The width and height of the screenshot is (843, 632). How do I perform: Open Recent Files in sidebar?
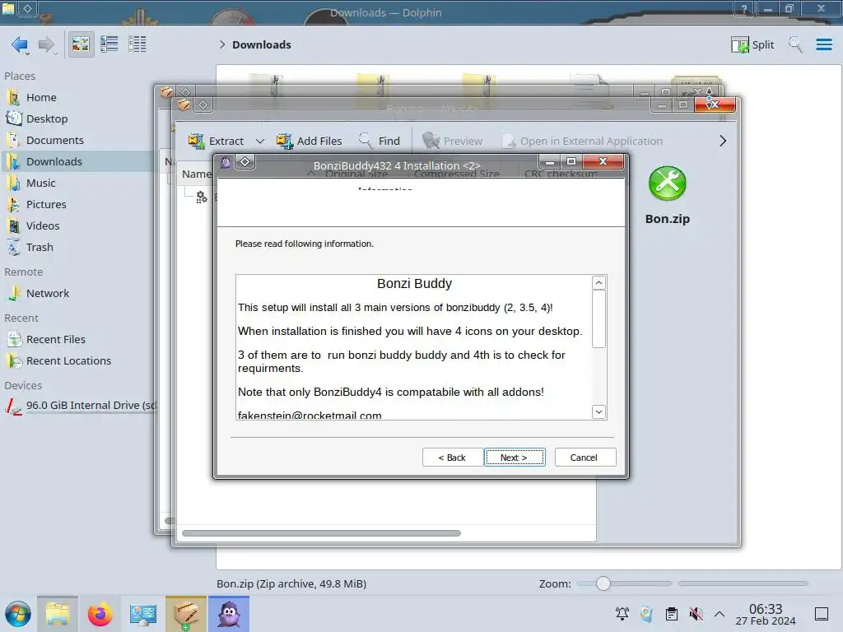pos(55,340)
